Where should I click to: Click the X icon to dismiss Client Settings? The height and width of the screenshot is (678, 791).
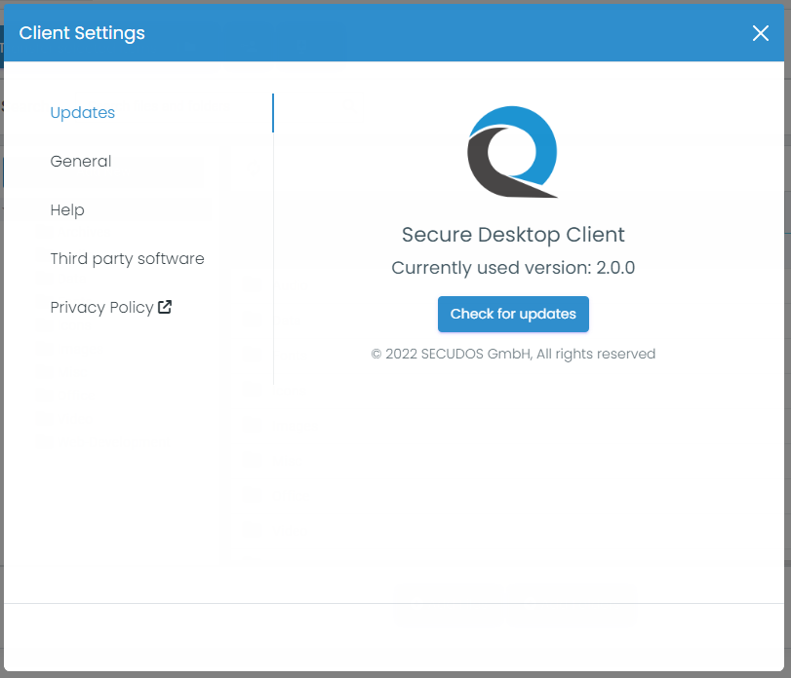coord(761,32)
